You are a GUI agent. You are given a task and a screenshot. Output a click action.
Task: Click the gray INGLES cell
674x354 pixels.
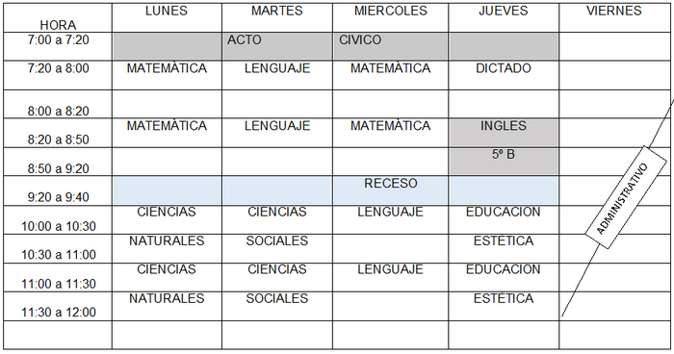(x=504, y=133)
